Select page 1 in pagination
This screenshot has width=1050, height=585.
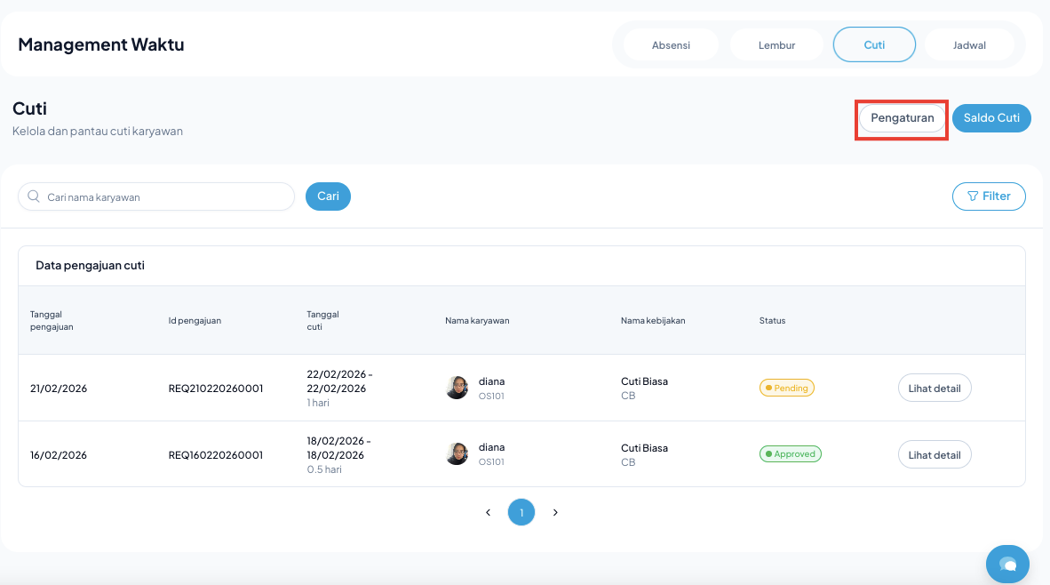(x=521, y=513)
